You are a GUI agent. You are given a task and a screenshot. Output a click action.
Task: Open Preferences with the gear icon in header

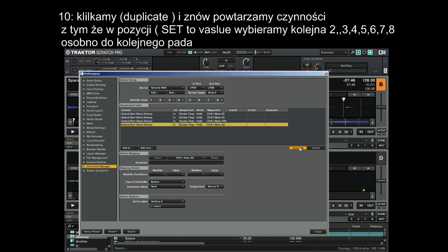point(358,52)
